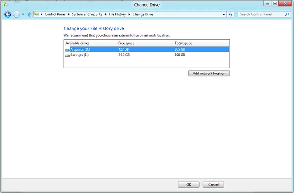Expand the chevron after File History breadcrumb
This screenshot has height=193, width=294.
tap(129, 14)
